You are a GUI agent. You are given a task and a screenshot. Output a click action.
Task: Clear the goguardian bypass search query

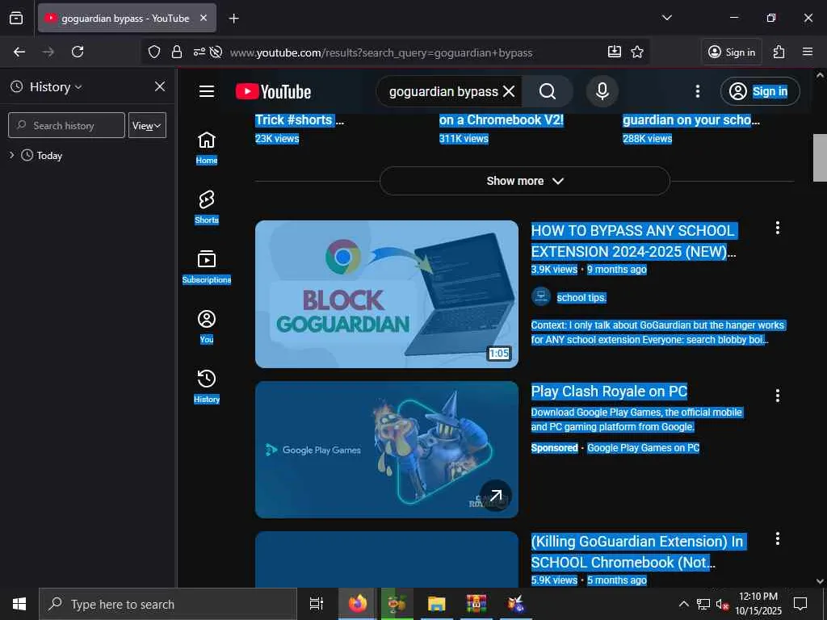509,92
